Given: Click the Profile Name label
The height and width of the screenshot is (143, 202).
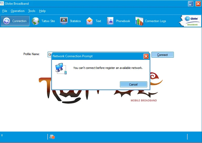Looking at the screenshot, I should coord(32,54).
